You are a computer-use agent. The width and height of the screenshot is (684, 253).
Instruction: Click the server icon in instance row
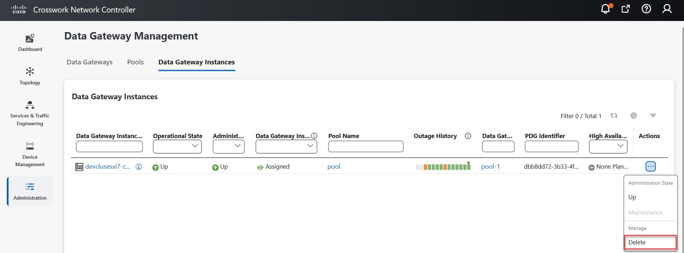point(79,167)
